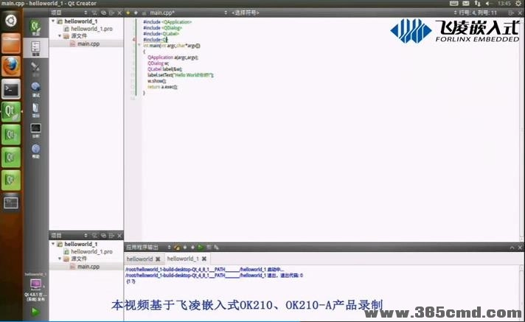The height and width of the screenshot is (322, 525).
Task: Open the keyboard indicator in top bar
Action: point(453,4)
